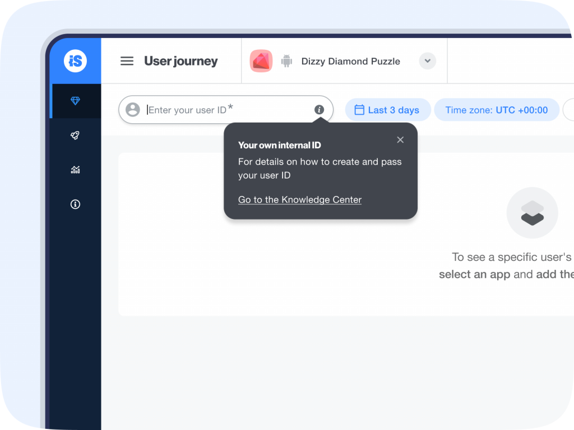The width and height of the screenshot is (574, 430).
Task: Open the analytics chart icon in the sidebar
Action: [x=75, y=169]
